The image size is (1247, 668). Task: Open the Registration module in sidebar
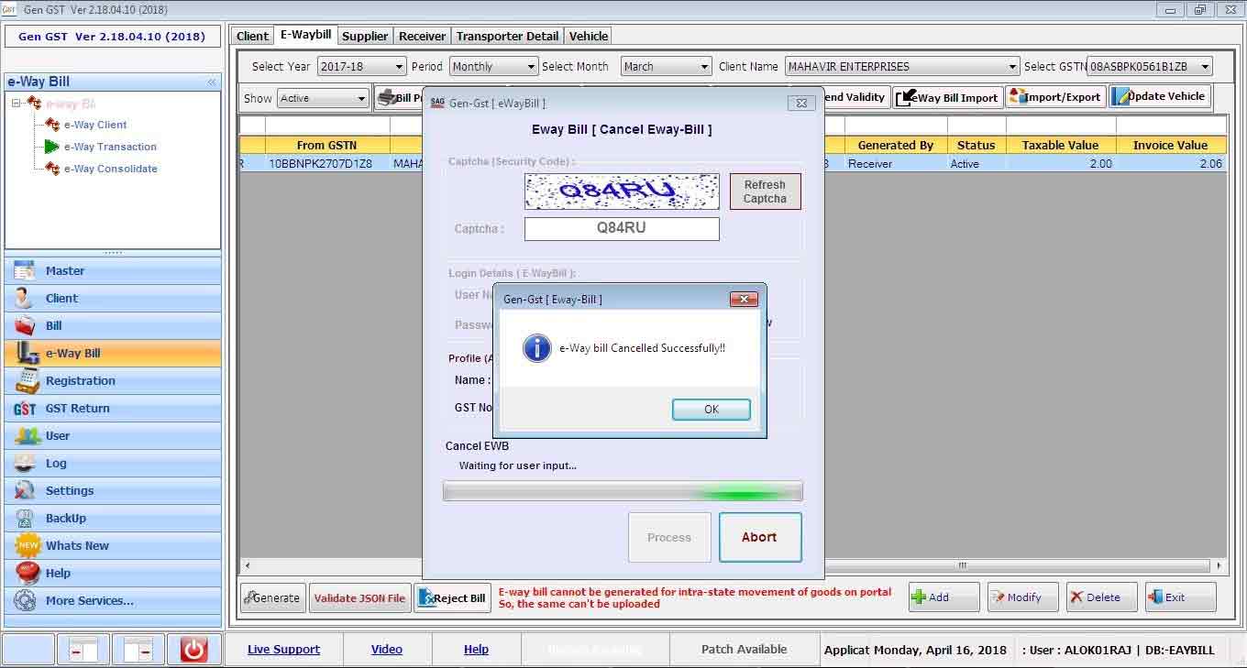pos(80,381)
